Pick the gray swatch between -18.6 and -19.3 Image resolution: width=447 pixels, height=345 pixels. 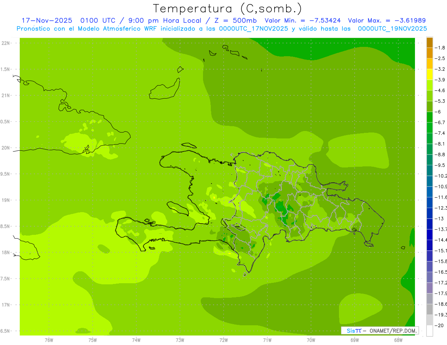point(429,310)
